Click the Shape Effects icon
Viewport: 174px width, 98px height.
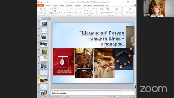(122, 13)
